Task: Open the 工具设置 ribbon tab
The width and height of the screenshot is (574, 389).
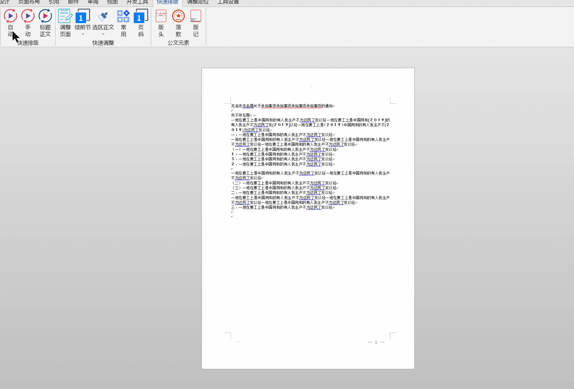Action: (x=228, y=2)
